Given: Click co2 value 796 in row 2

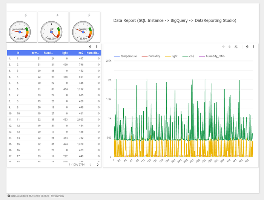Looking at the screenshot, I should pos(81,64).
